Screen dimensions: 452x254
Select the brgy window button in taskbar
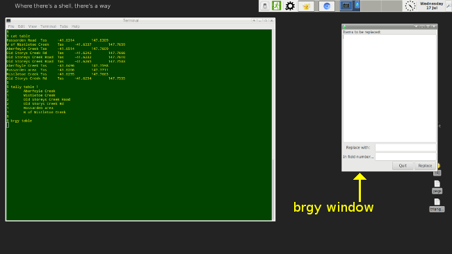(x=357, y=6)
